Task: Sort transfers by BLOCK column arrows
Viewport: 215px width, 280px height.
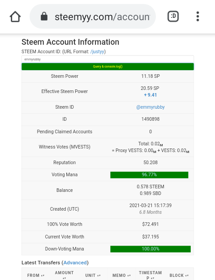Action: pos(187,276)
